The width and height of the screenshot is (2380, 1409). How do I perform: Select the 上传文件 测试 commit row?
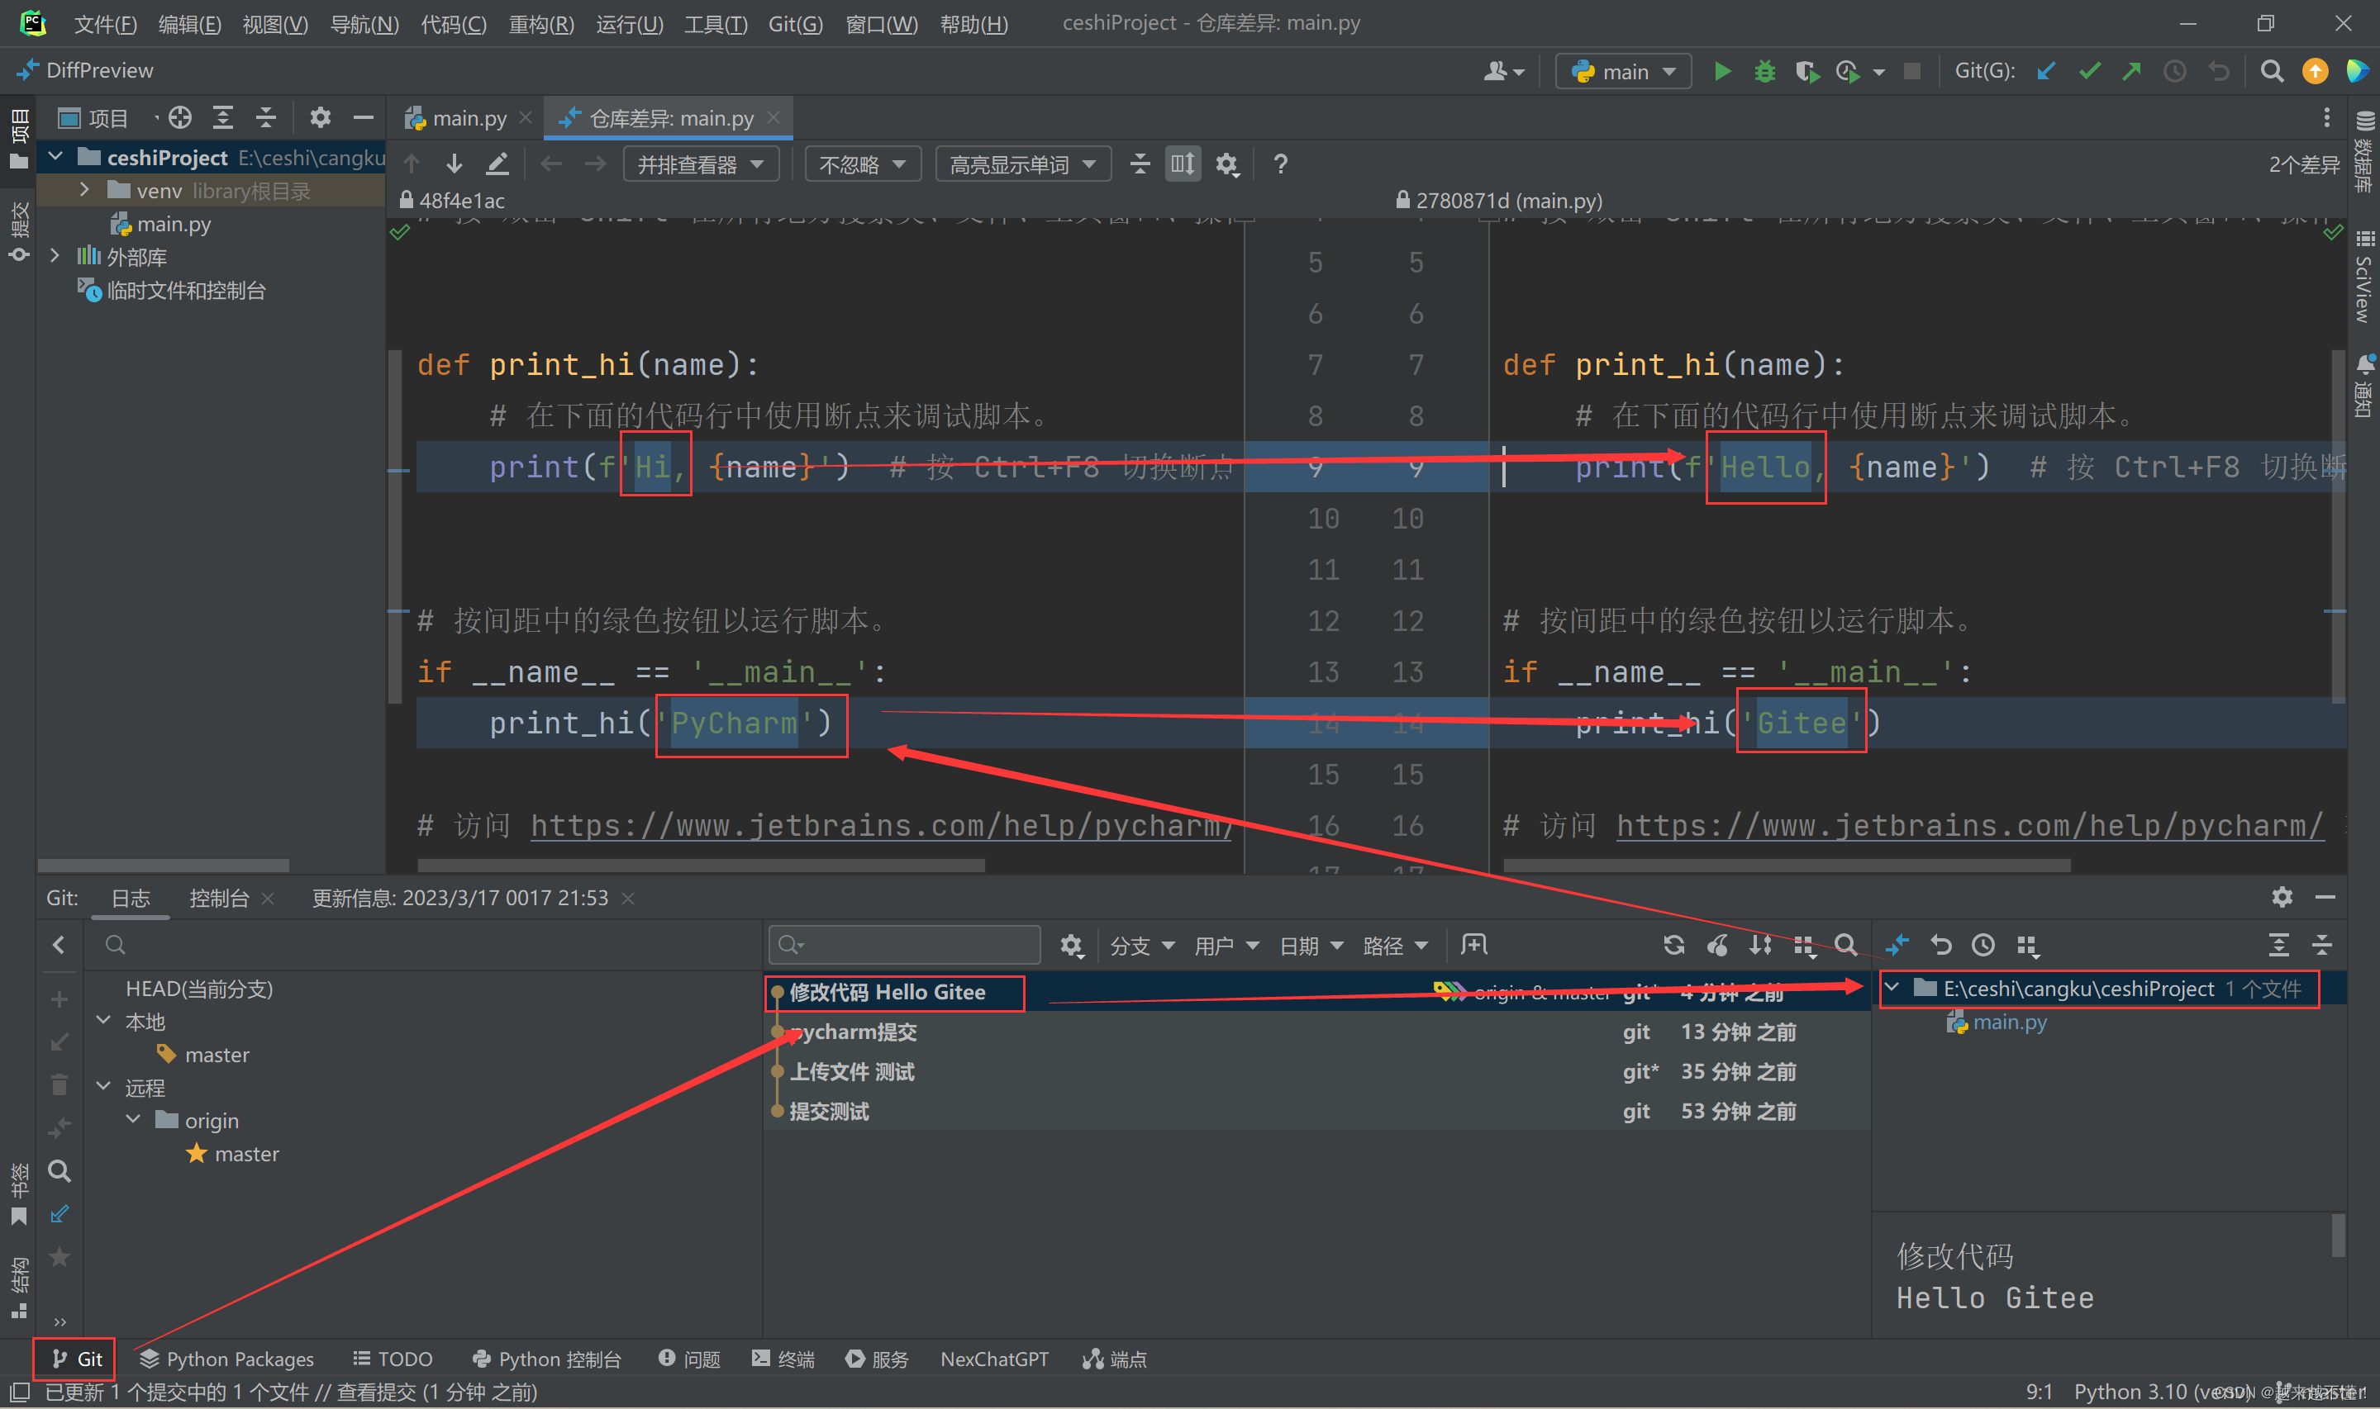coord(1317,1071)
